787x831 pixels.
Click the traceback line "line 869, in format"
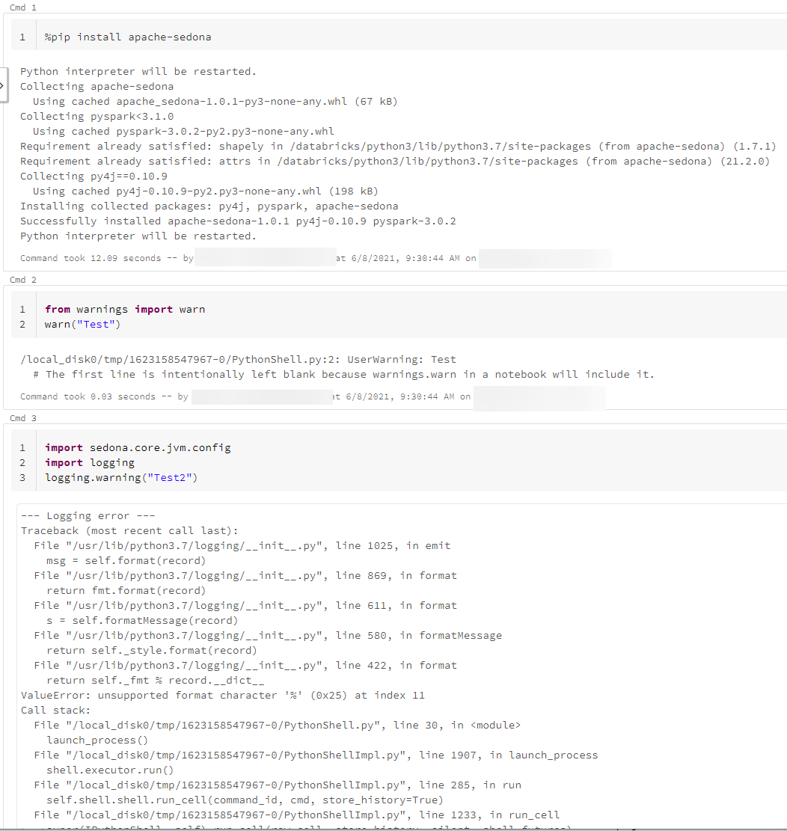pos(245,575)
